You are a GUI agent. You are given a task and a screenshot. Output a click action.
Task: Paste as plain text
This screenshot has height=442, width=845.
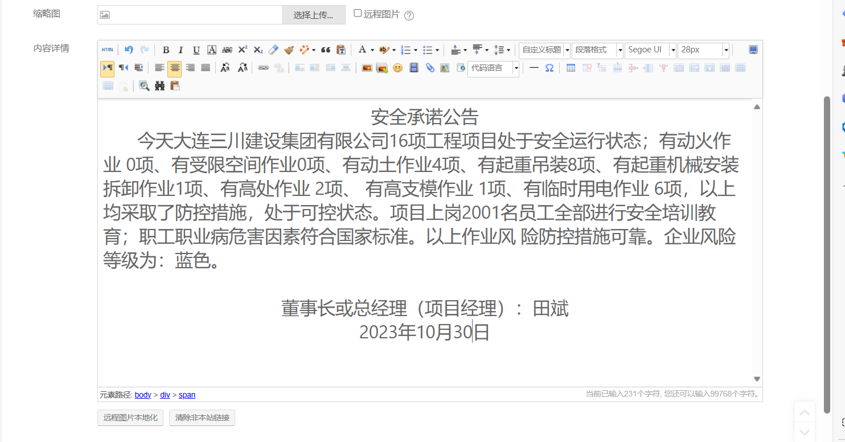[x=341, y=50]
